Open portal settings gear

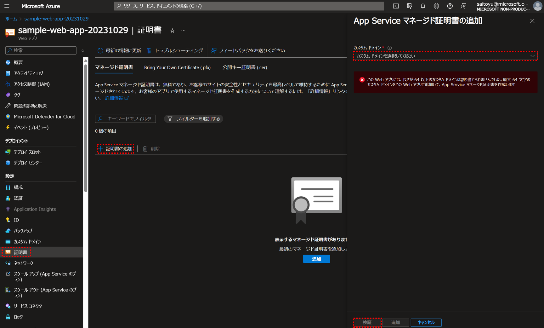[436, 6]
